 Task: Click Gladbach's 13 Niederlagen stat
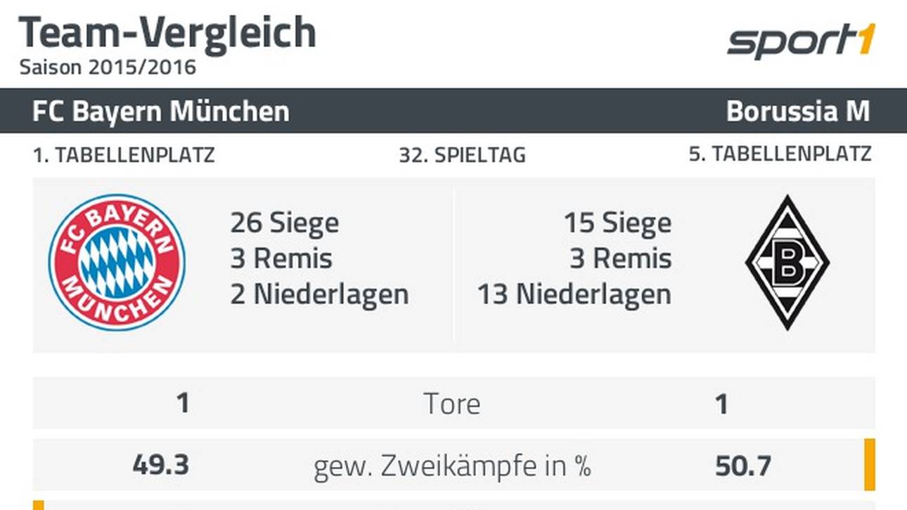pos(574,294)
